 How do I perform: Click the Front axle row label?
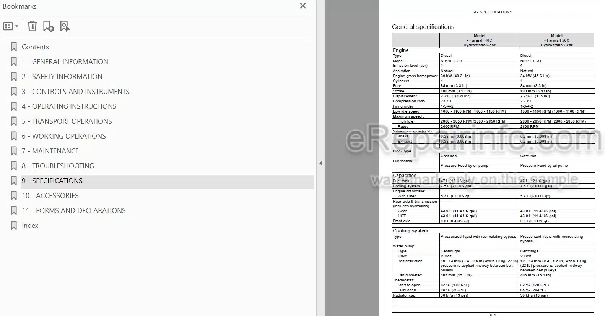click(402, 221)
